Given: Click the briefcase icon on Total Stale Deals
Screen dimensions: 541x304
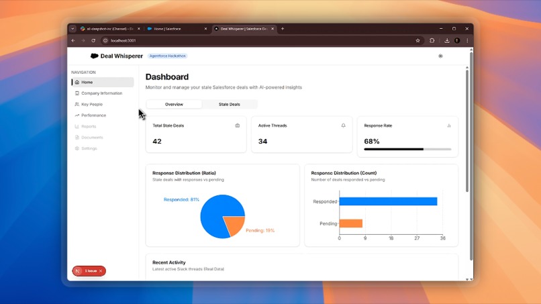Looking at the screenshot, I should click(238, 125).
